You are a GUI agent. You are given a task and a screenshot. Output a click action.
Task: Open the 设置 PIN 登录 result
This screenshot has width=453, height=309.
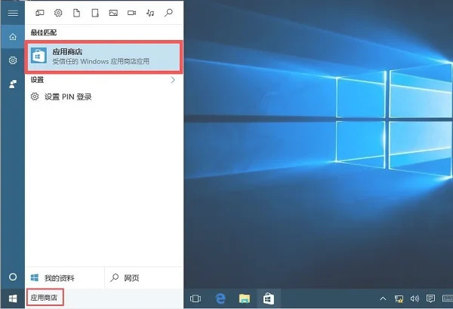click(104, 96)
